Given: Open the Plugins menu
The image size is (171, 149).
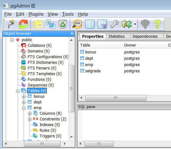Looking at the screenshot, I should [x=36, y=14].
